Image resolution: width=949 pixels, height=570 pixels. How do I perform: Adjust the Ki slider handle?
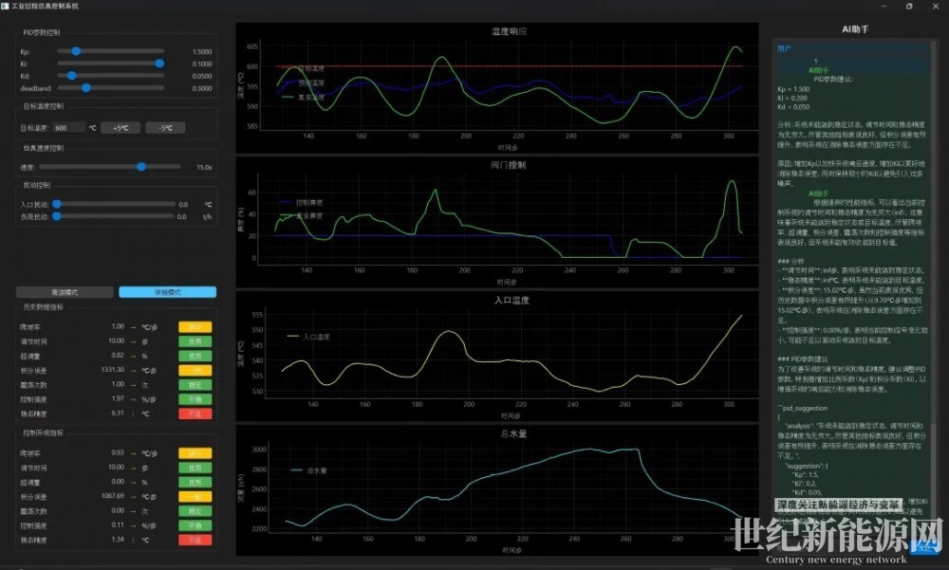[159, 64]
